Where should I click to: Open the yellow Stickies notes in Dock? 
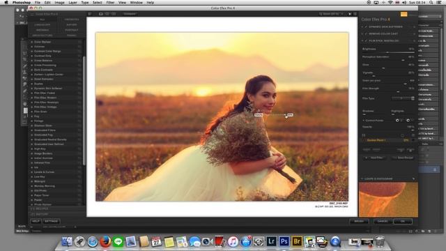click(169, 242)
